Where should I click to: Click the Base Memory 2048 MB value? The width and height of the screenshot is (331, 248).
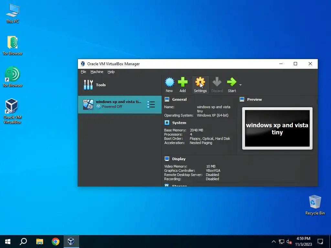pos(197,130)
